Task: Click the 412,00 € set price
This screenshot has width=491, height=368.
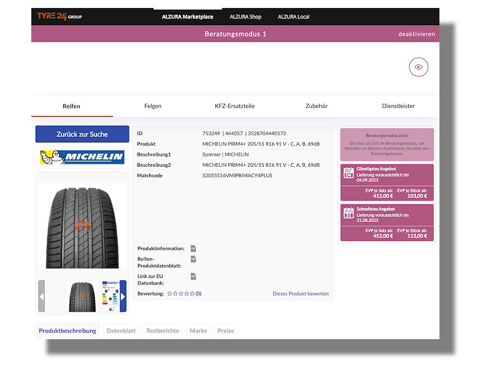Action: [382, 196]
